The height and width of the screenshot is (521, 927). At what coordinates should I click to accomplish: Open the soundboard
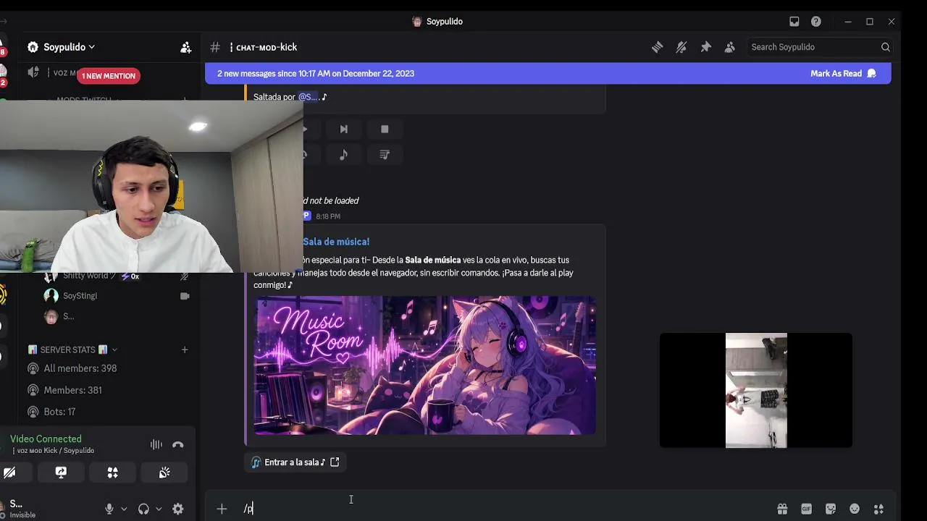164,473
